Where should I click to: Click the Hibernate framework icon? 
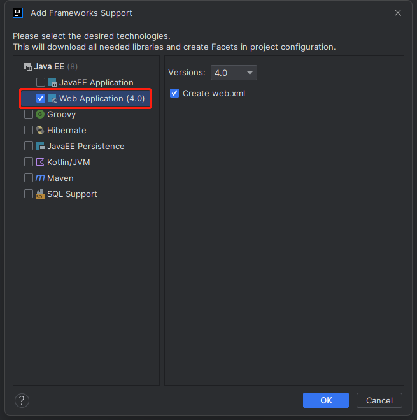click(x=40, y=131)
